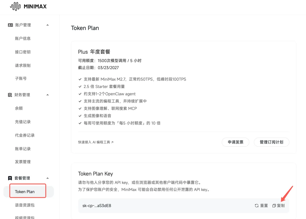Image resolution: width=306 pixels, height=219 pixels.
Task: Open 账户信息 in the sidebar
Action: (x=23, y=38)
